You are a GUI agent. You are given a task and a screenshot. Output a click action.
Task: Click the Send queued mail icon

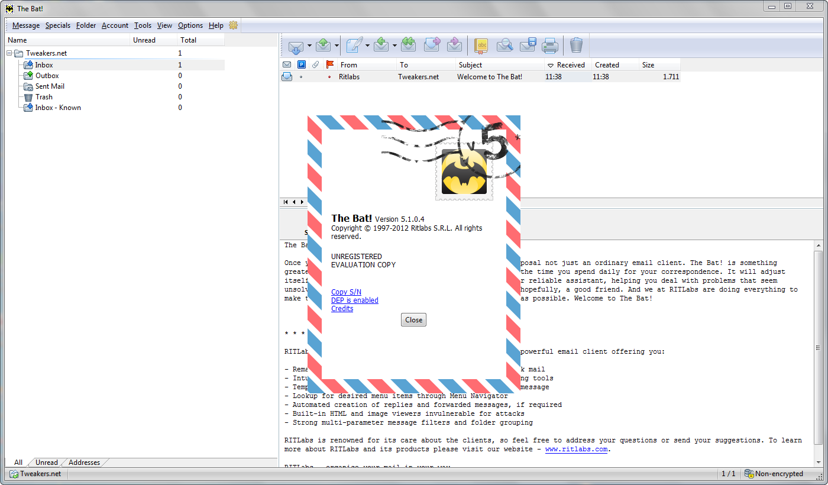point(323,45)
